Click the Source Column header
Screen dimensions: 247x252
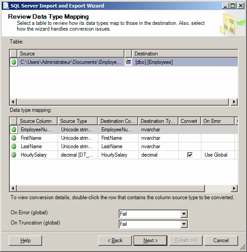pos(37,121)
